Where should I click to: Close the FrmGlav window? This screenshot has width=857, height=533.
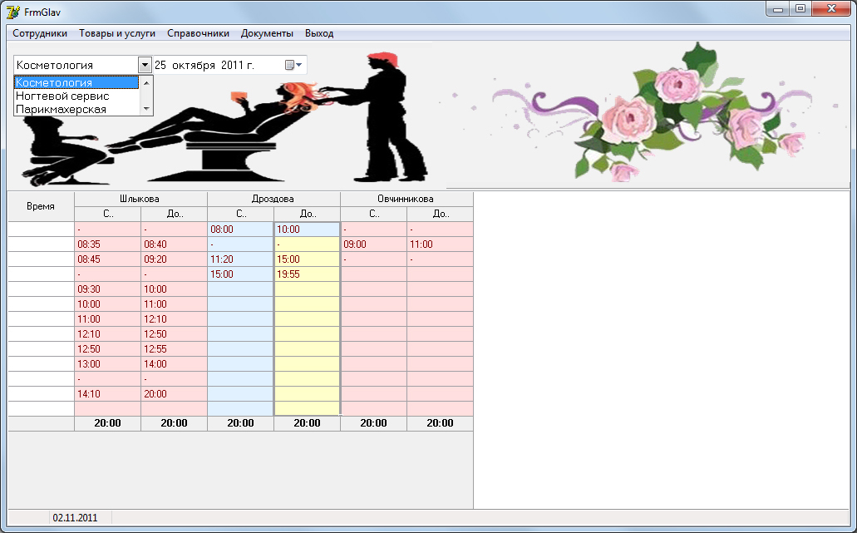pos(831,9)
